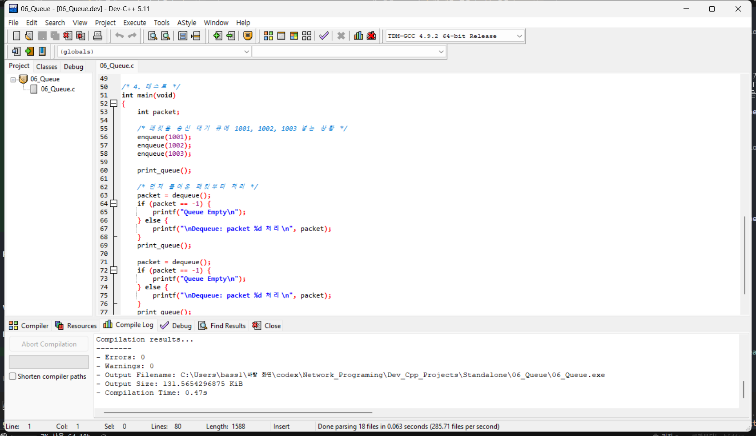The height and width of the screenshot is (436, 756).
Task: Open the Edit menu
Action: click(x=32, y=23)
